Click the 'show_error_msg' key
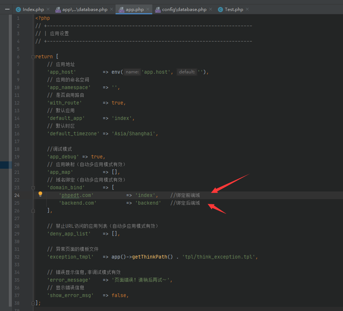 tap(70, 296)
